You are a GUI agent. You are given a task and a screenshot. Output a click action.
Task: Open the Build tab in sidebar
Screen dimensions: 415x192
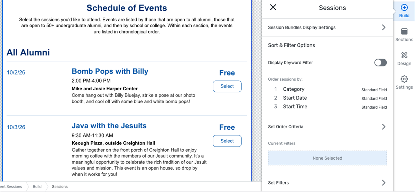coord(404,10)
